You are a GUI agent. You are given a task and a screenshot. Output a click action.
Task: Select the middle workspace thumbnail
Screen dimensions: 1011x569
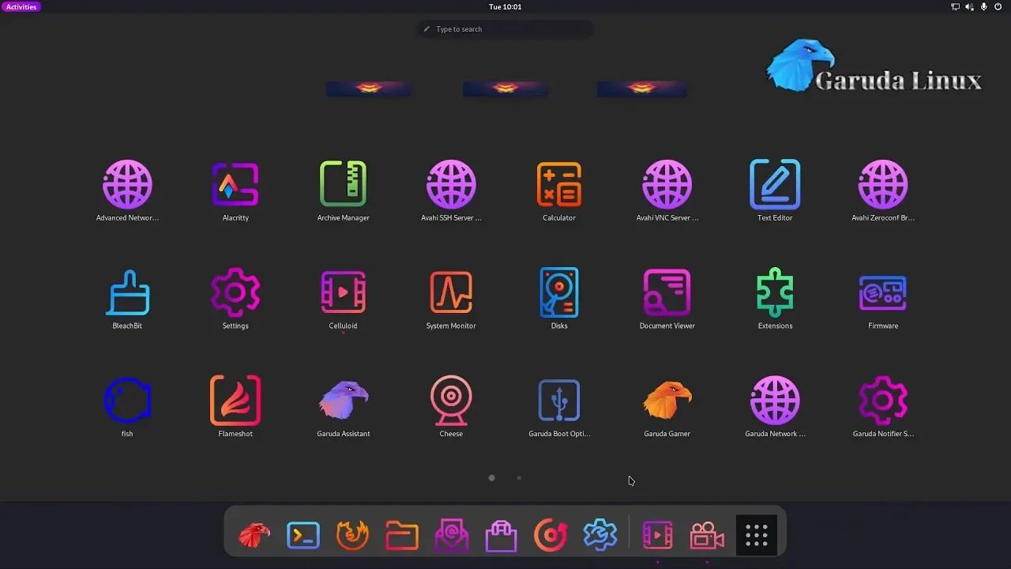tap(505, 89)
